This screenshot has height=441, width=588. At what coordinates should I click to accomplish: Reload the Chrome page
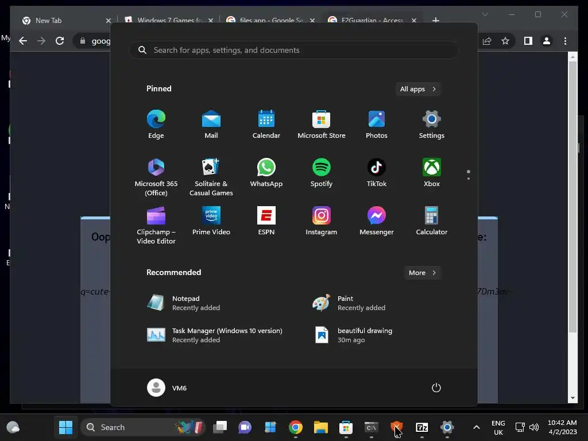(60, 41)
